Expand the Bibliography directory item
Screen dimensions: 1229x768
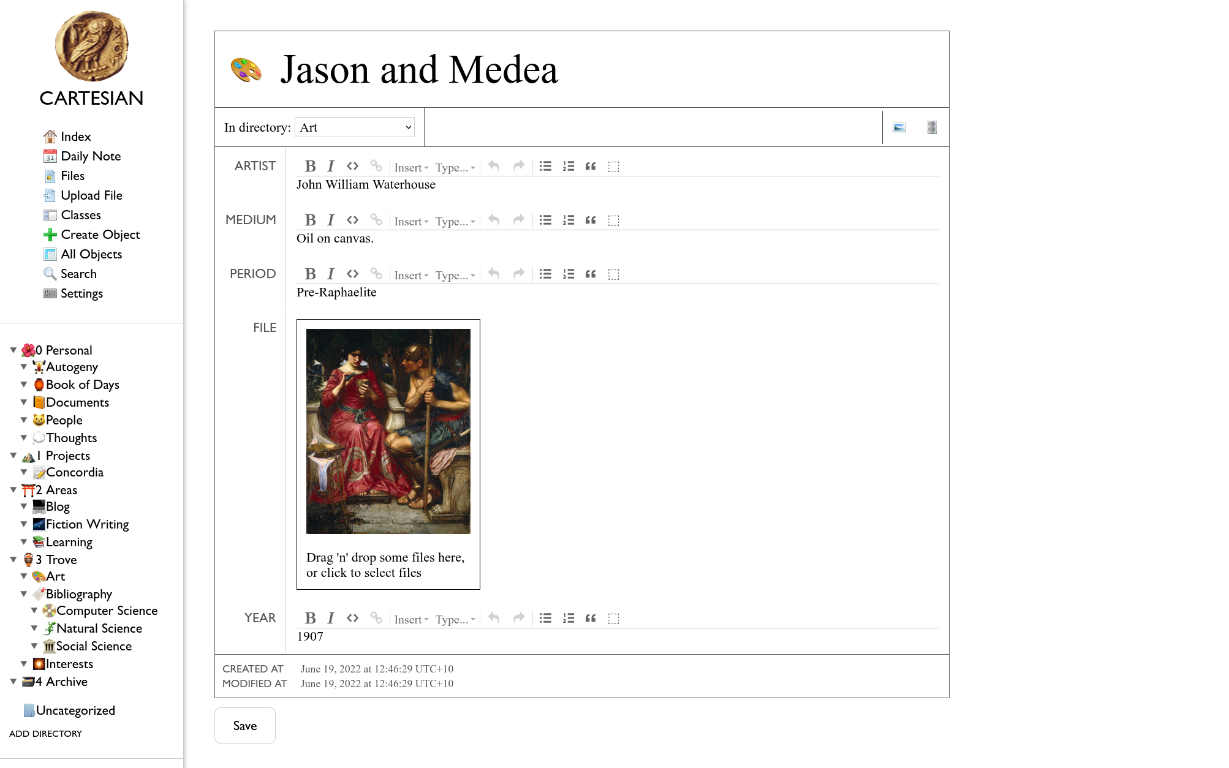(x=24, y=593)
